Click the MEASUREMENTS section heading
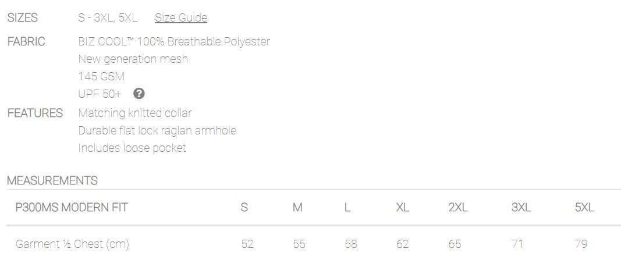621x263 pixels. point(52,180)
